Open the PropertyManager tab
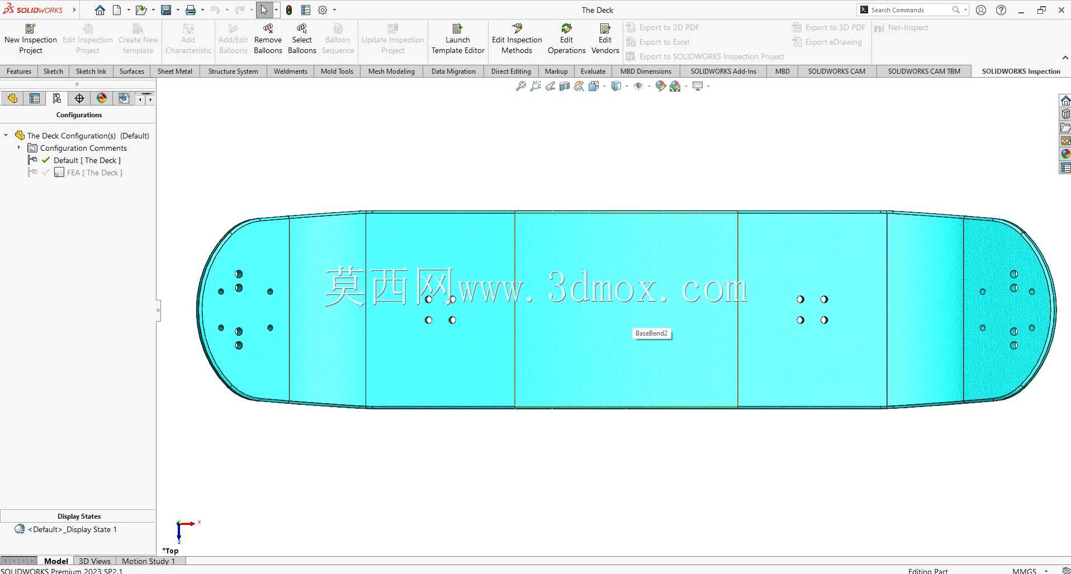Screen dimensions: 1071x574 (x=35, y=99)
